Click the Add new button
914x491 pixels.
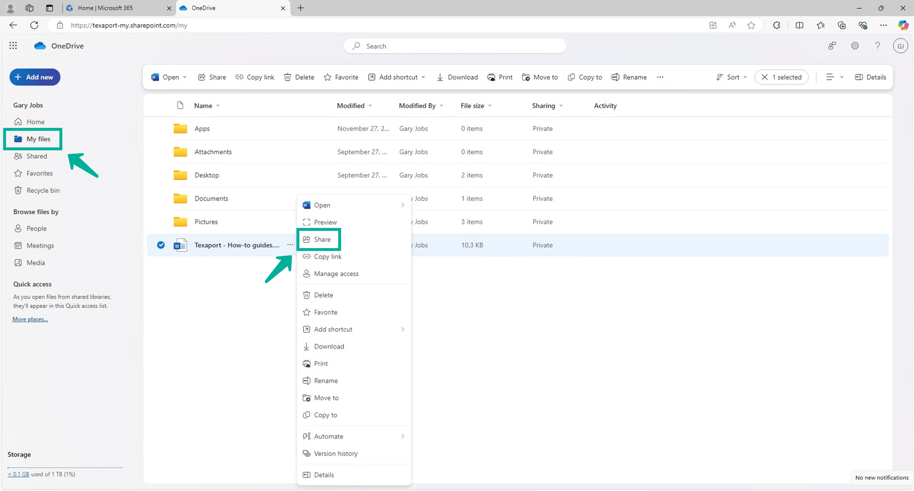[x=35, y=77]
